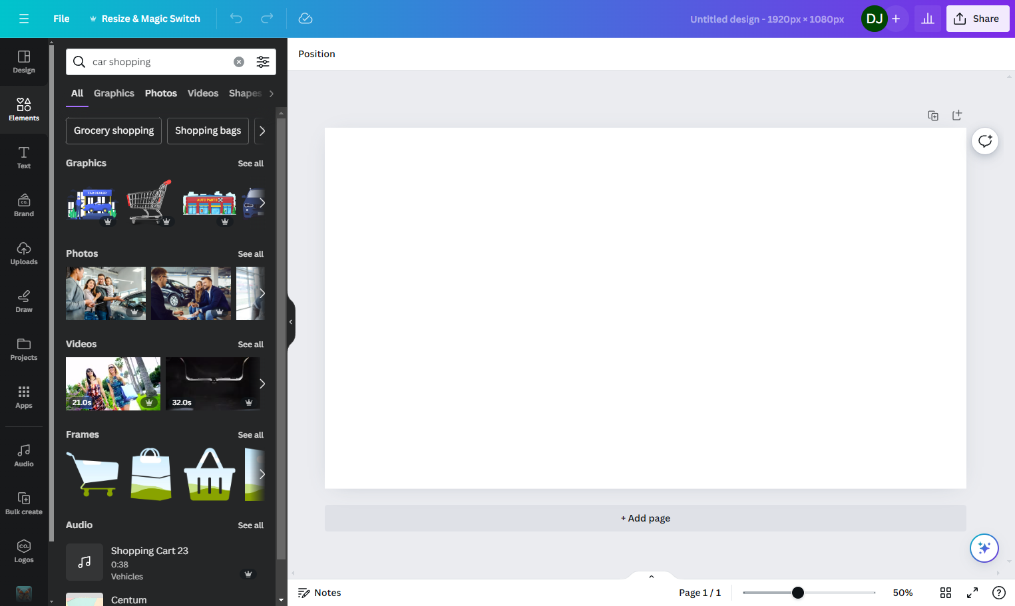Switch to the Photos tab

tap(161, 94)
